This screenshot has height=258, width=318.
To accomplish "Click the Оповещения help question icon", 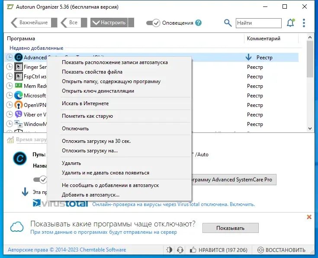I will tap(198, 23).
